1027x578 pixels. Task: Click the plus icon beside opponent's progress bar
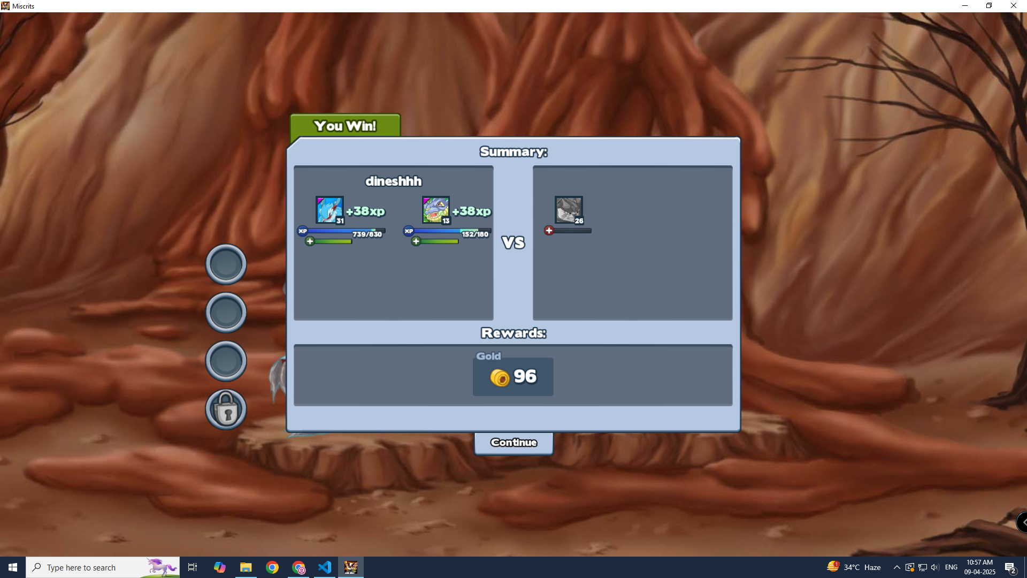[549, 230]
